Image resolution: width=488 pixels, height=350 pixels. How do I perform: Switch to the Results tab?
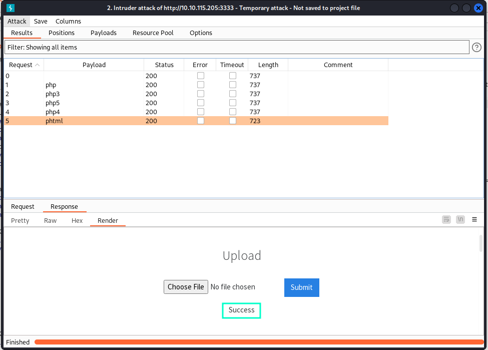point(22,33)
